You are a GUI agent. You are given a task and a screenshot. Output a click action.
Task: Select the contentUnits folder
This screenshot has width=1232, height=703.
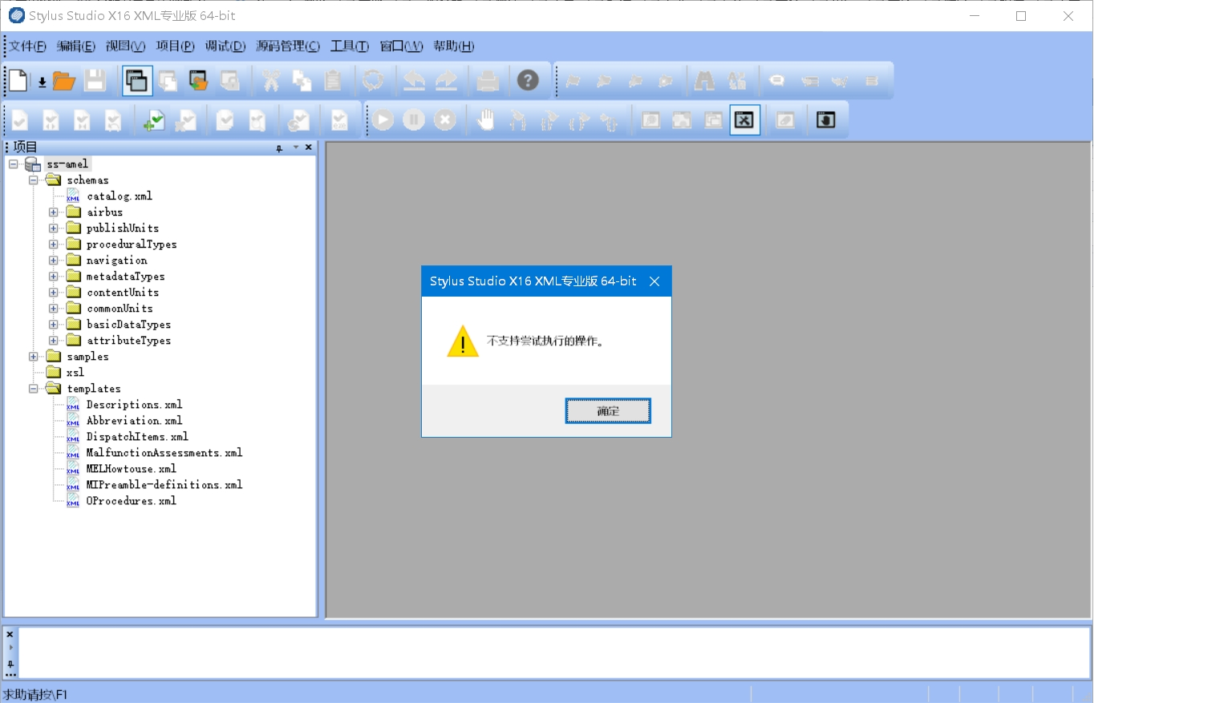tap(123, 292)
